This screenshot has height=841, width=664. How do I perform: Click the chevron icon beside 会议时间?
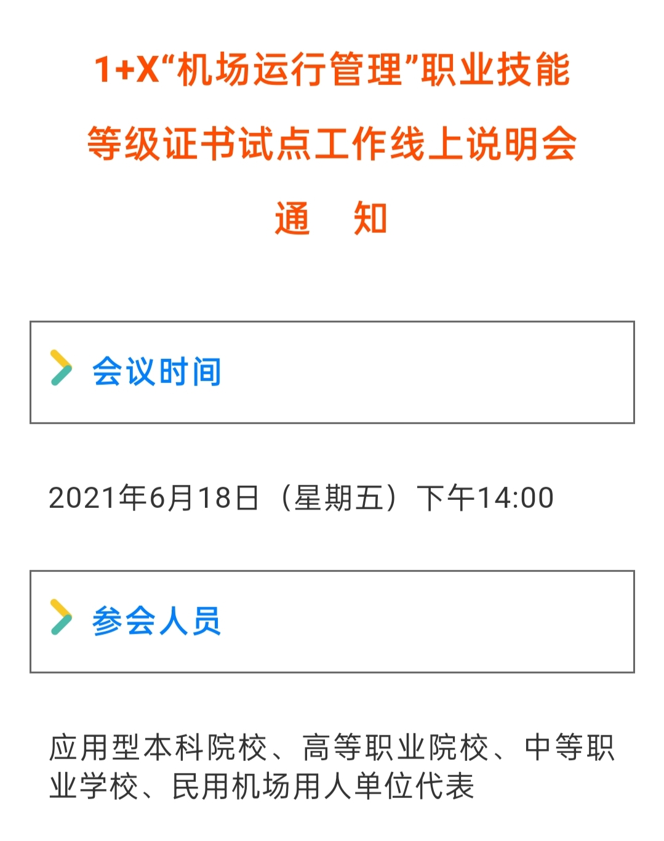pyautogui.click(x=61, y=368)
